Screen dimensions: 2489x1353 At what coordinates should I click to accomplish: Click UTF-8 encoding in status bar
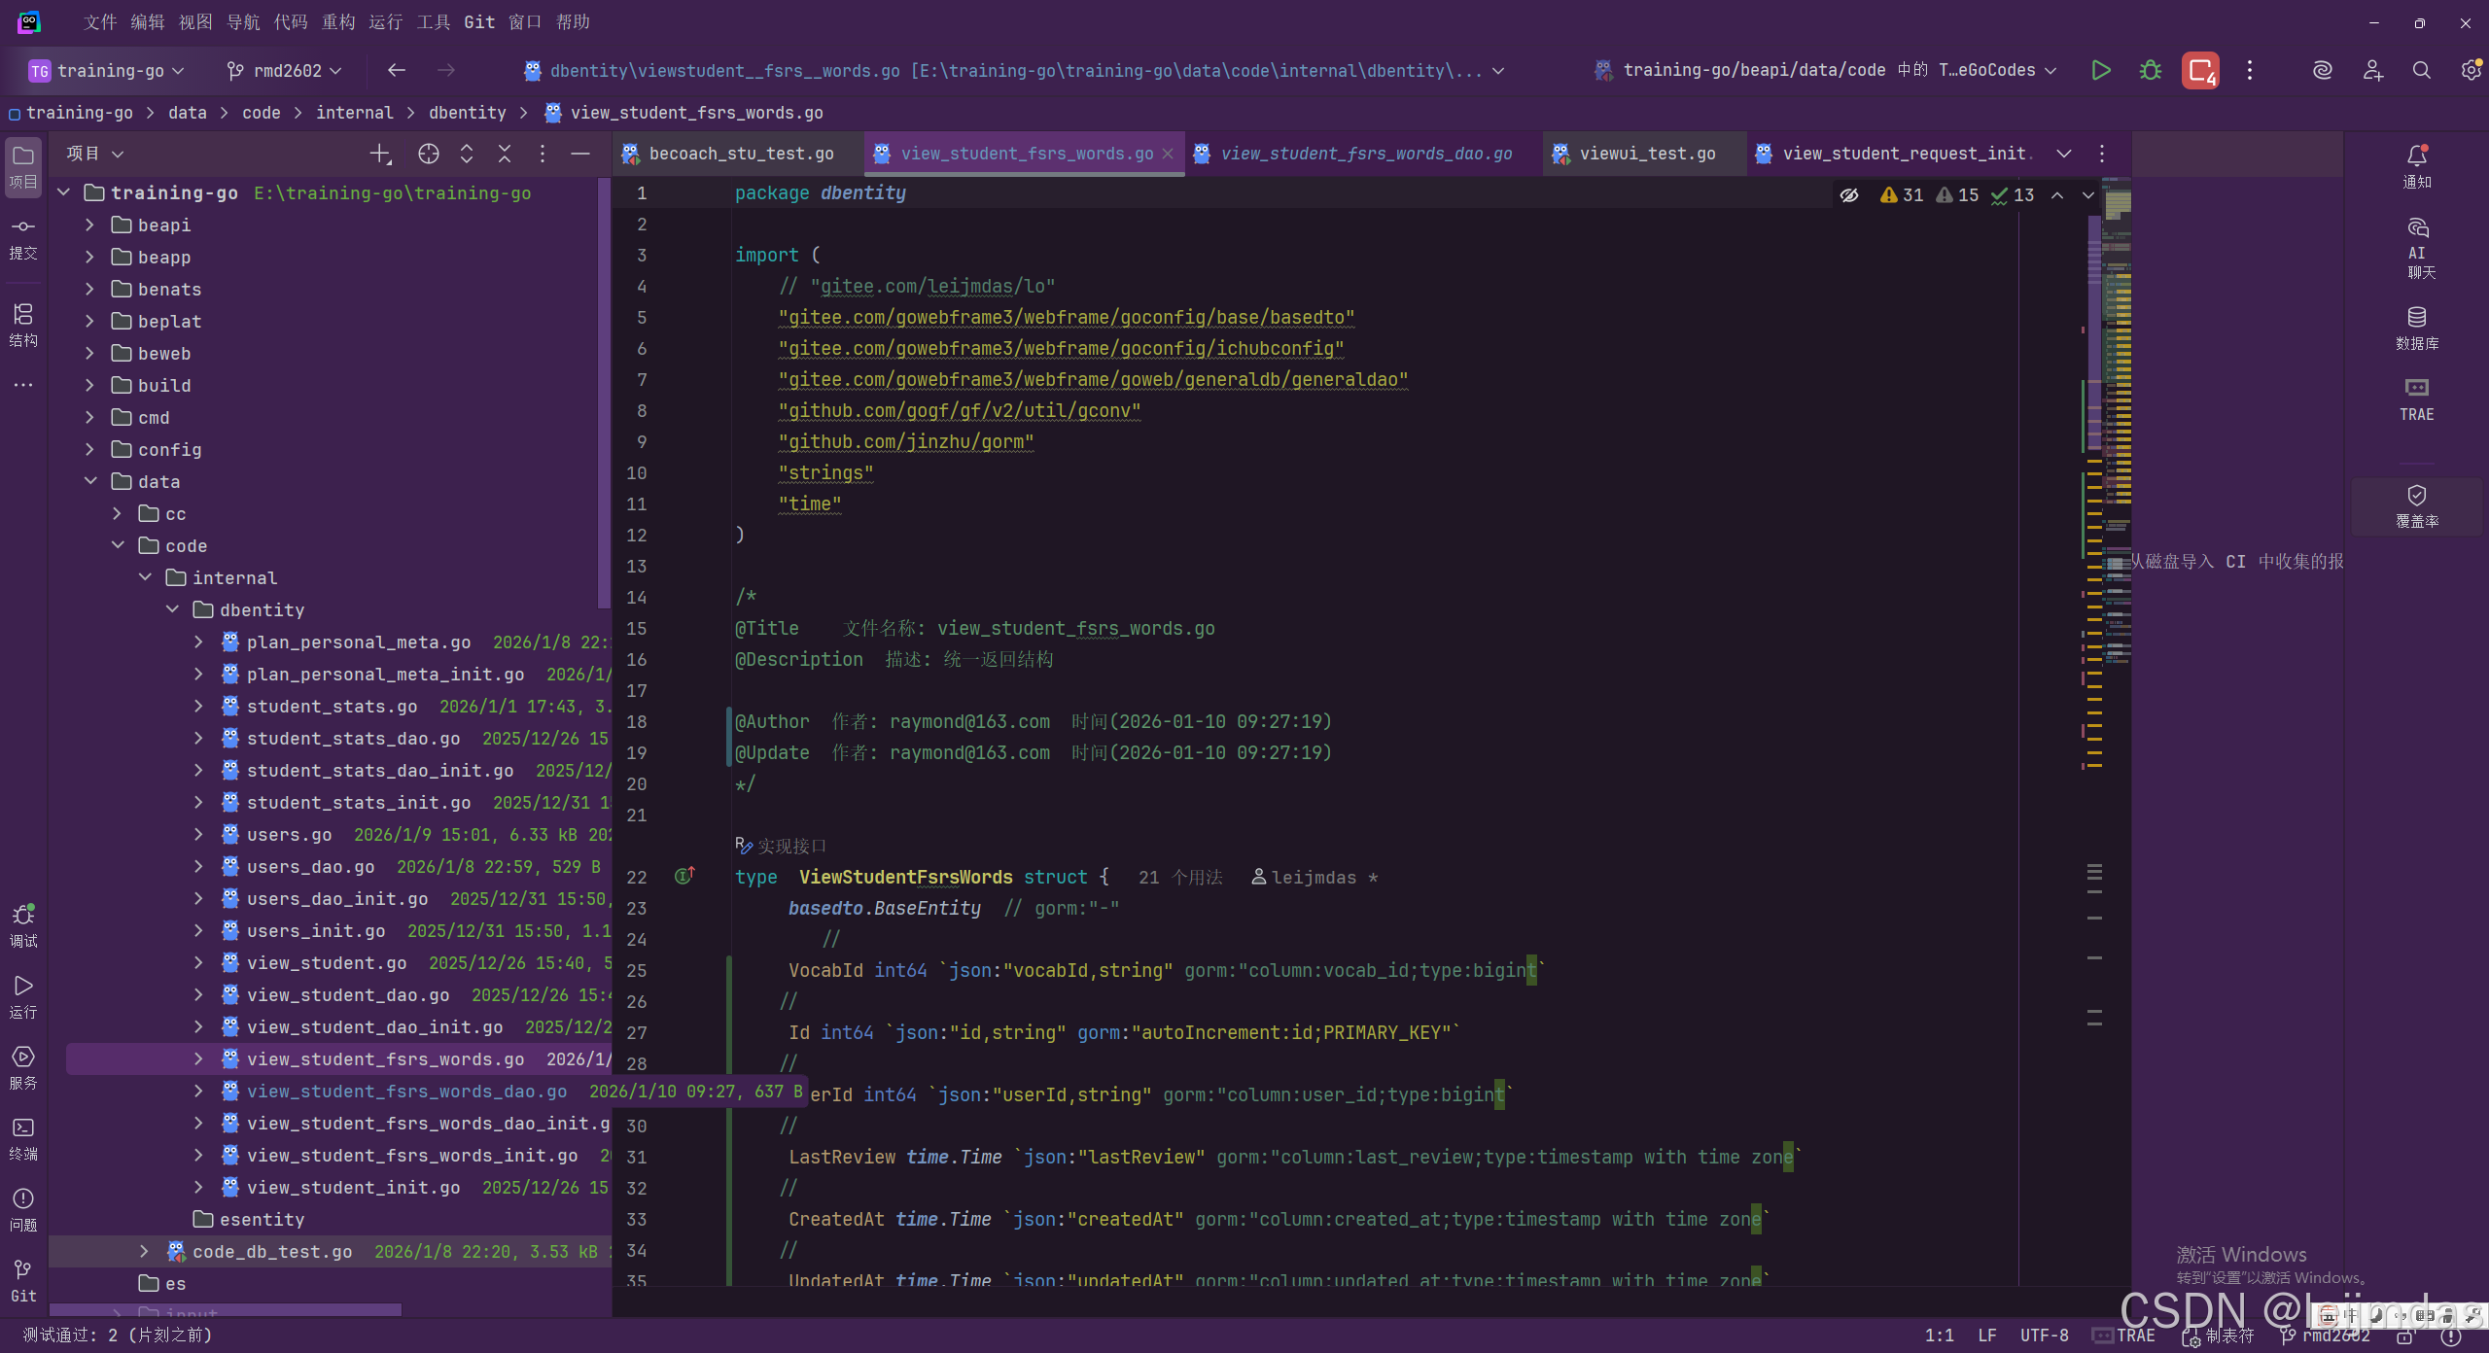[2044, 1335]
